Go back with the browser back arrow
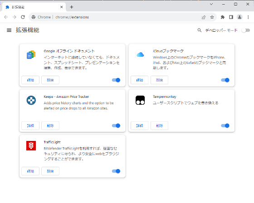254x203 pixels. pyautogui.click(x=6, y=17)
